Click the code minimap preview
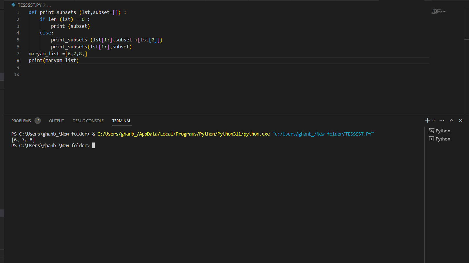 coord(439,11)
